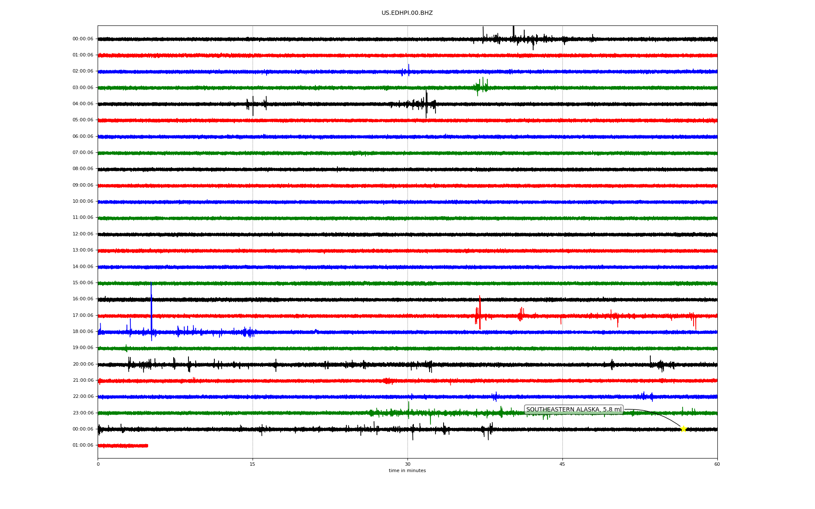This screenshot has width=815, height=509.
Task: Click the black event on the top 00:00:06 trace
Action: [514, 38]
